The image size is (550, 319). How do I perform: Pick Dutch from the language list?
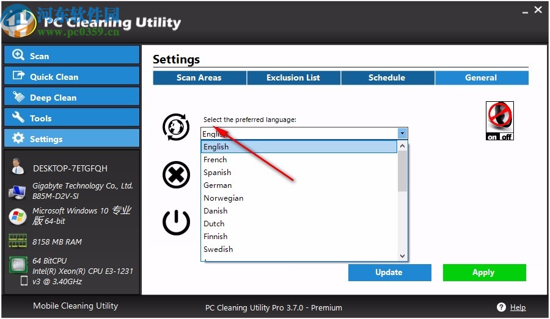(x=299, y=224)
